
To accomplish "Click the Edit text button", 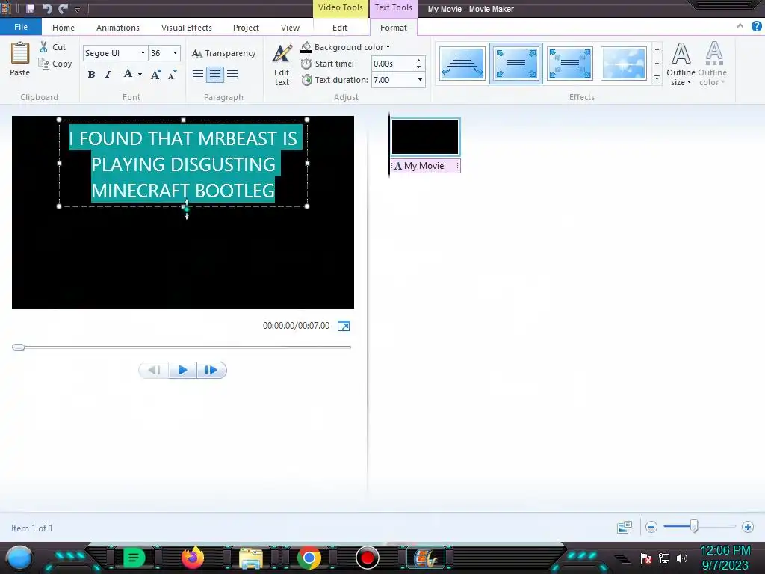I will coord(282,65).
